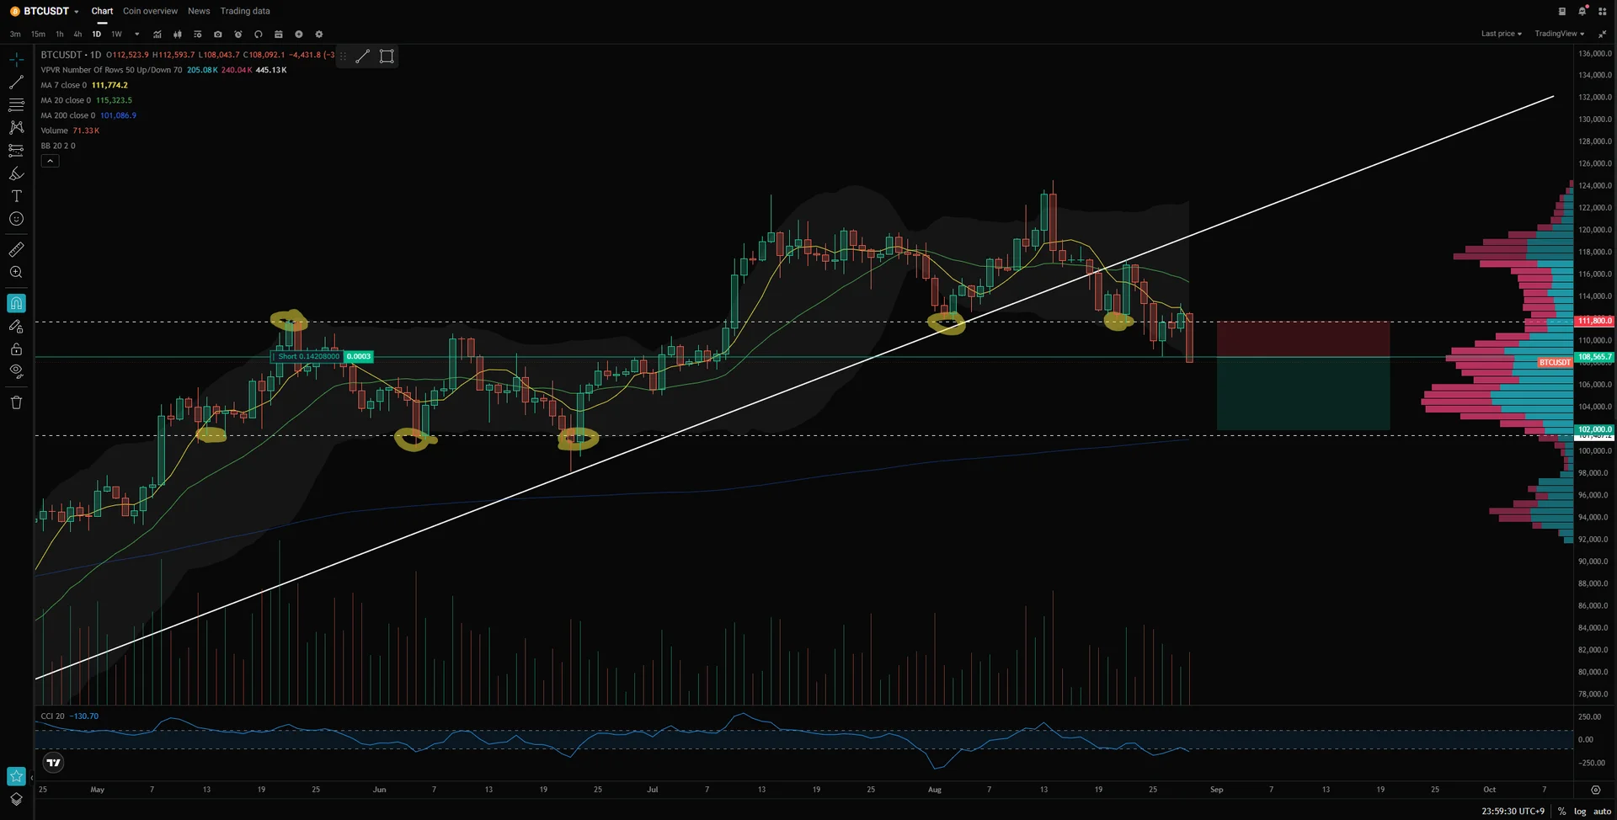Viewport: 1617px width, 820px height.
Task: Remove drawings with the trash icon
Action: pos(16,402)
